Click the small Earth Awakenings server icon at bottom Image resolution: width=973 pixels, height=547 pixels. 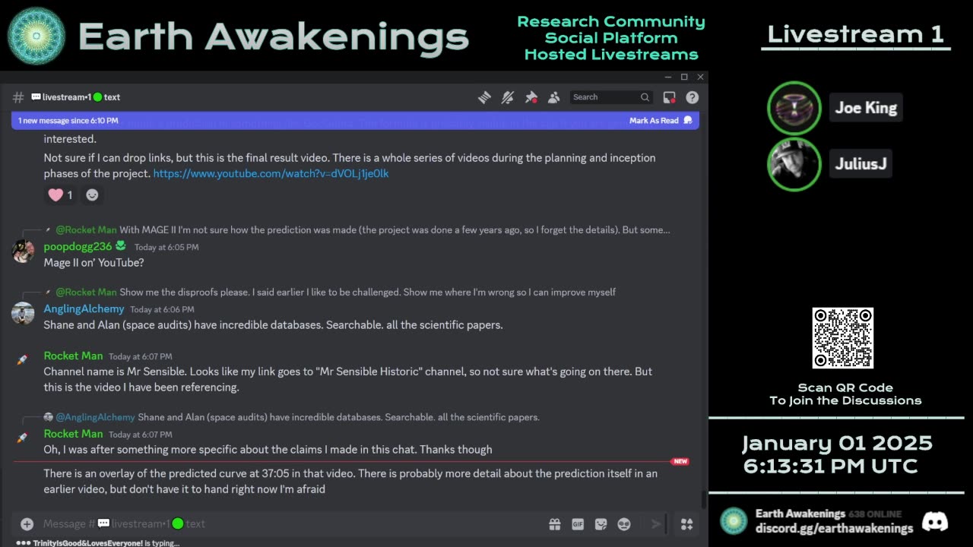pos(734,521)
